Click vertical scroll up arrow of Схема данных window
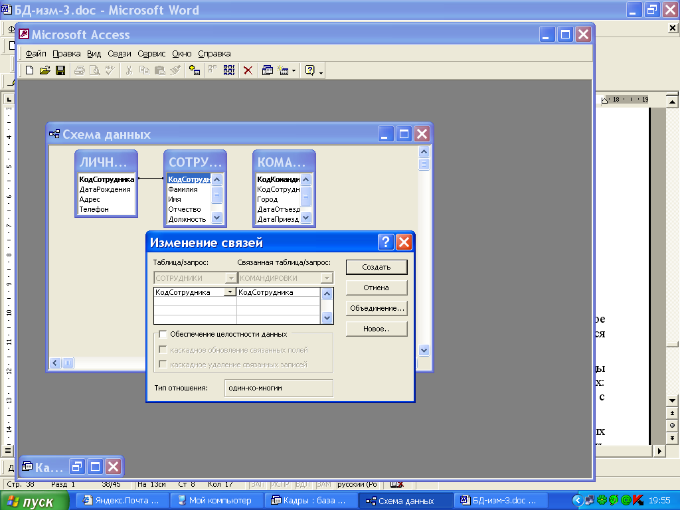Image resolution: width=680 pixels, height=510 pixels. [424, 151]
